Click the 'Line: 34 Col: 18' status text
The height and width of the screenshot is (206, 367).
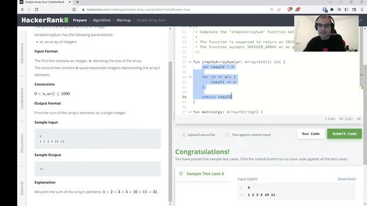click(x=343, y=119)
